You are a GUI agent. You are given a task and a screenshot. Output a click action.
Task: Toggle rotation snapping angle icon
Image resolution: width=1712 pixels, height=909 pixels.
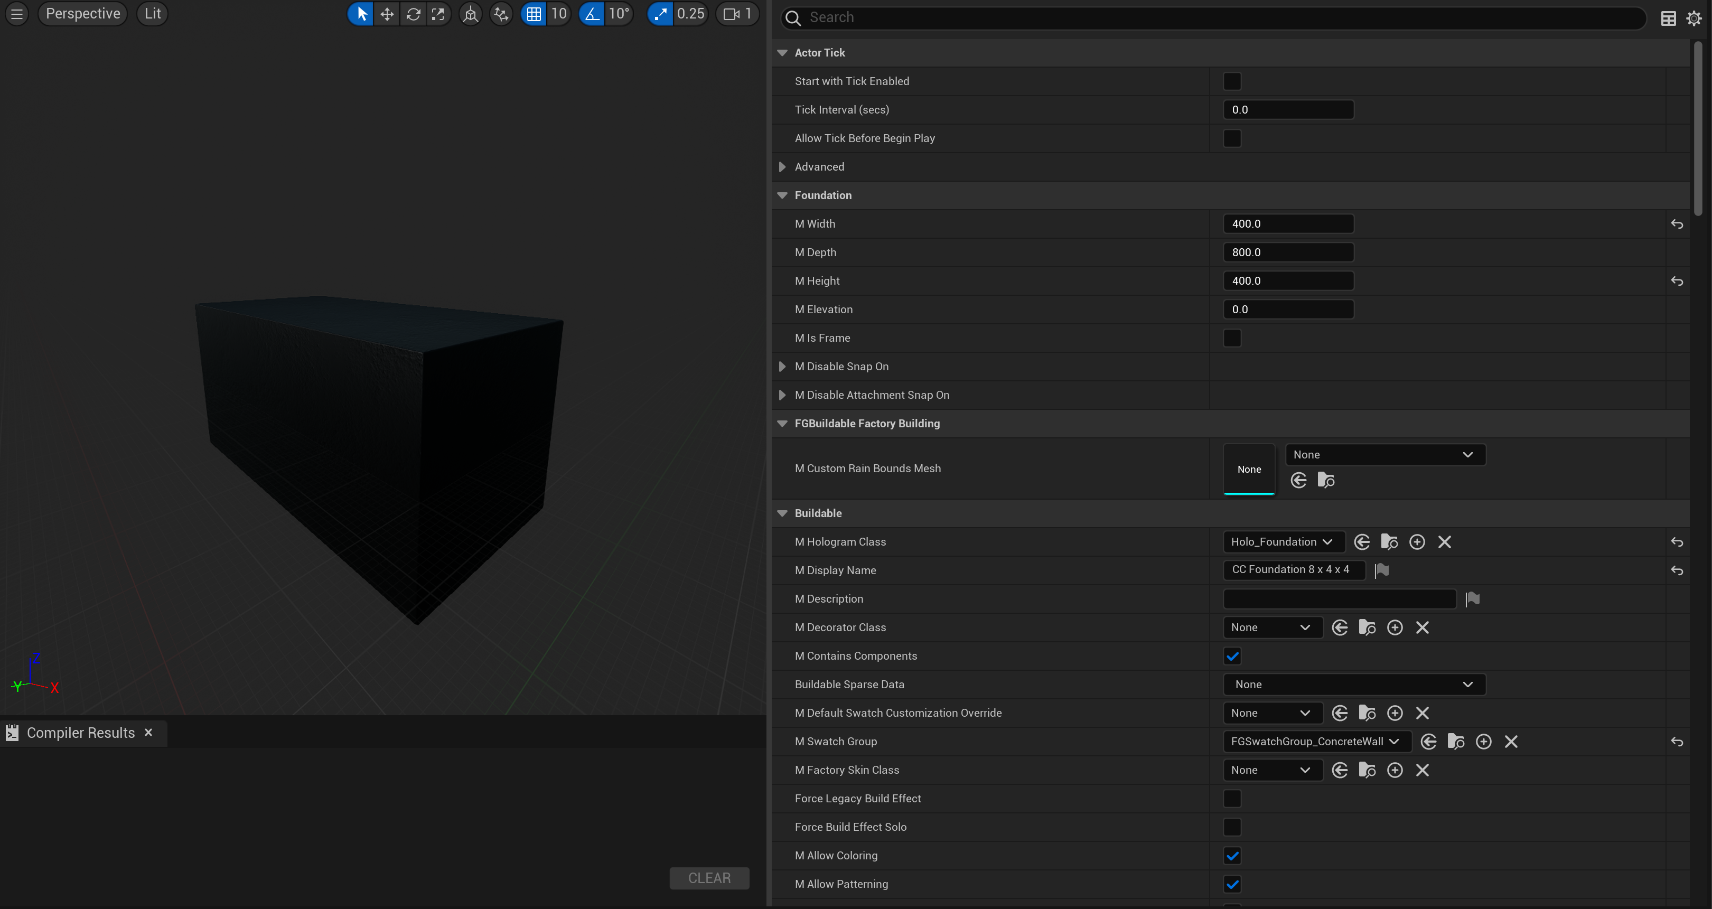coord(592,14)
